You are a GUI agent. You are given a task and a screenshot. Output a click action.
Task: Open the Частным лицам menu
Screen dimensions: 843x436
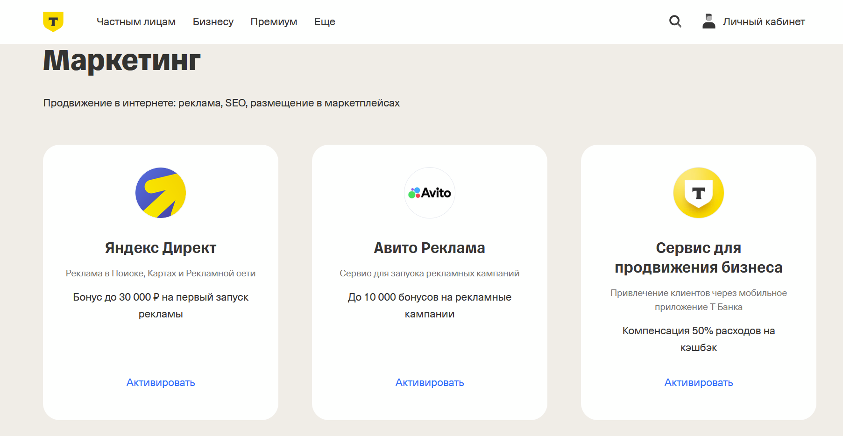tap(136, 21)
